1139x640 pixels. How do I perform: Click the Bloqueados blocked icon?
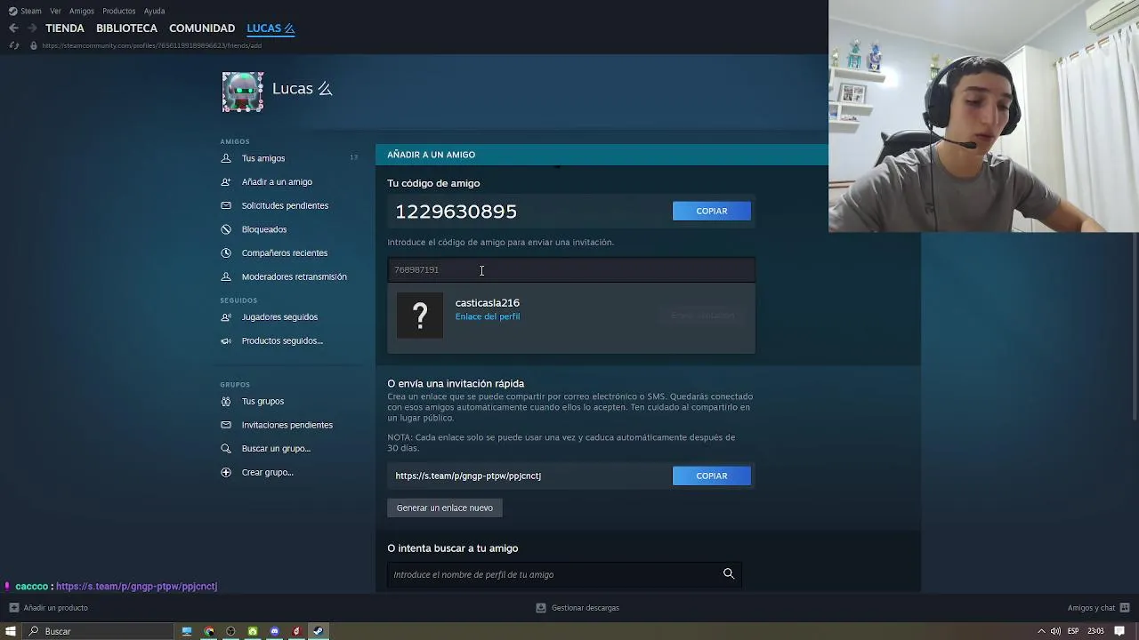[226, 229]
